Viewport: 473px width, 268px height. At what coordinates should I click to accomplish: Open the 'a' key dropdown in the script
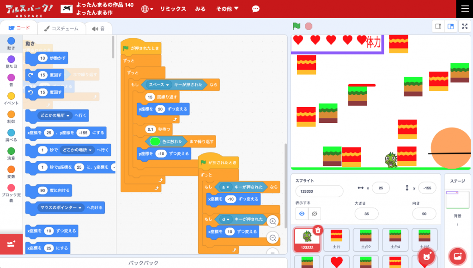(x=225, y=187)
